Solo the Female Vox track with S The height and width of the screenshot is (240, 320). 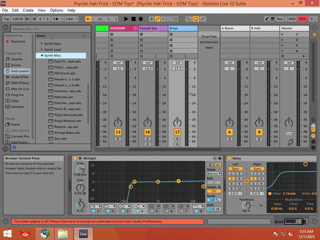tap(147, 139)
